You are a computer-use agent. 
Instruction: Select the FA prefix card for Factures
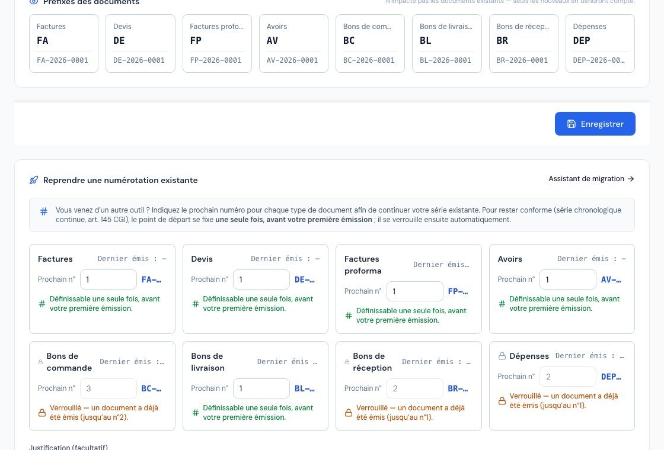click(x=63, y=44)
